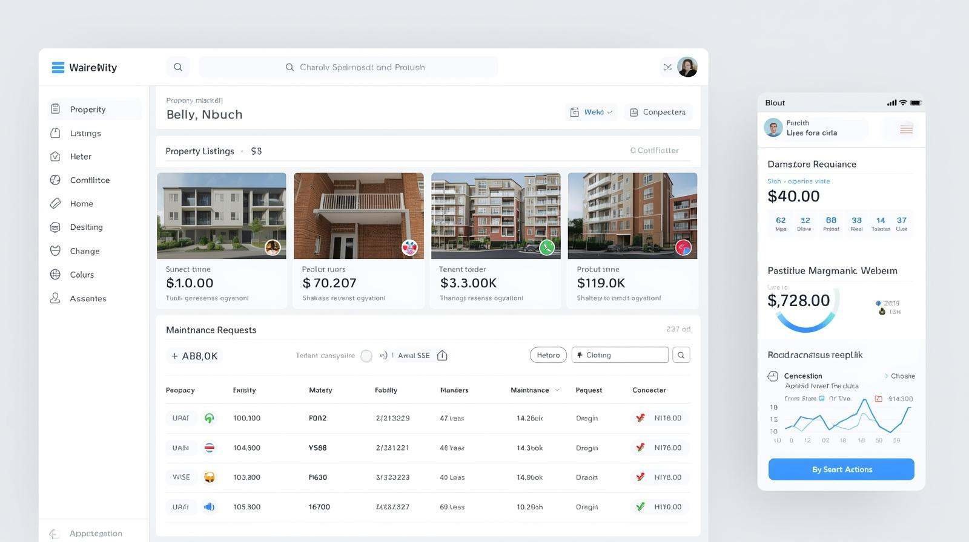
Task: Click the globe icon for Colurs in the sidebar
Action: [x=55, y=275]
